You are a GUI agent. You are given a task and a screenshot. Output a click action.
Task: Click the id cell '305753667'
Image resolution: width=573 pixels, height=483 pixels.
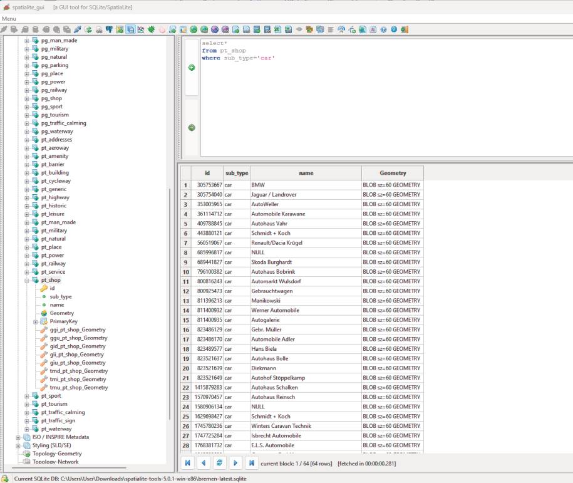[207, 185]
